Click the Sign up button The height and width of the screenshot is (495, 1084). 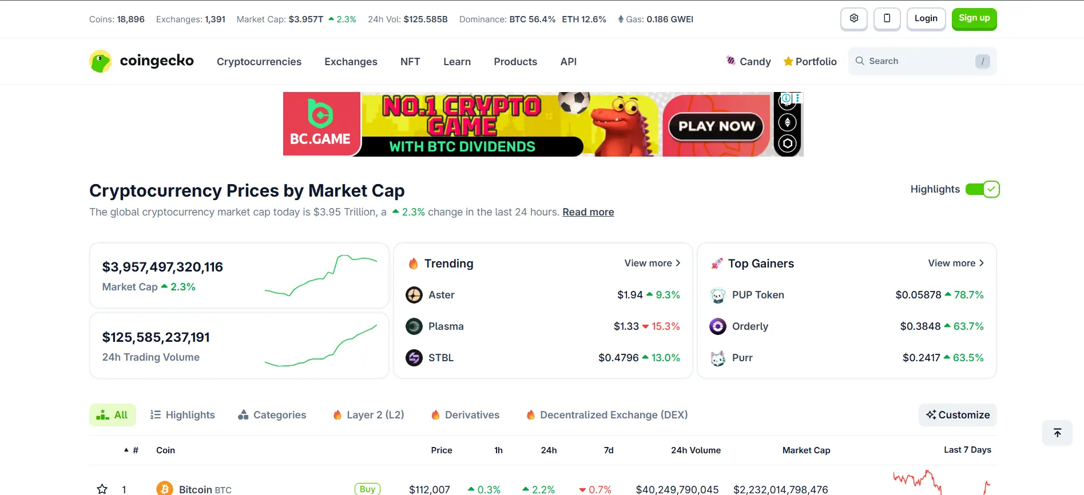tap(974, 18)
